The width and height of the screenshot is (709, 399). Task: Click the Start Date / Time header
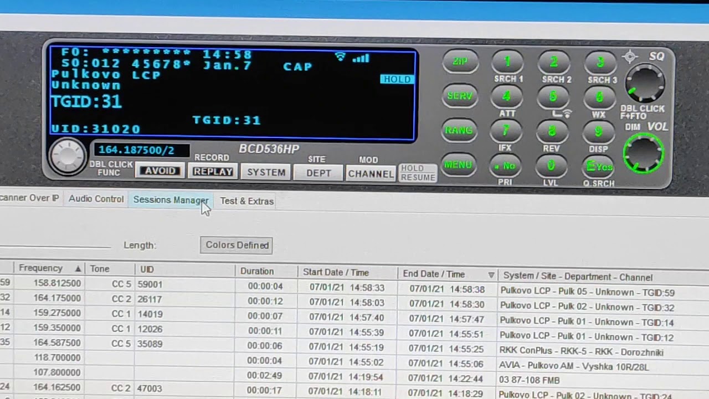(x=347, y=273)
